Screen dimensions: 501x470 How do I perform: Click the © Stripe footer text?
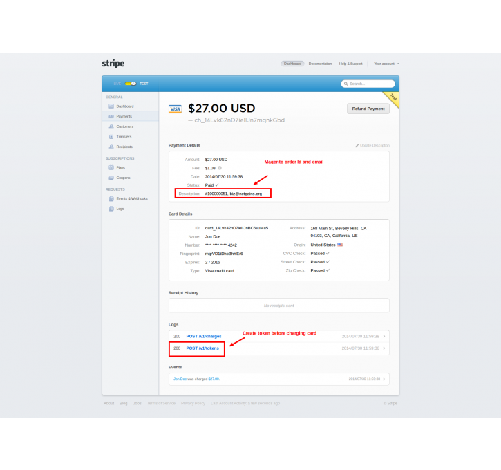coord(390,403)
